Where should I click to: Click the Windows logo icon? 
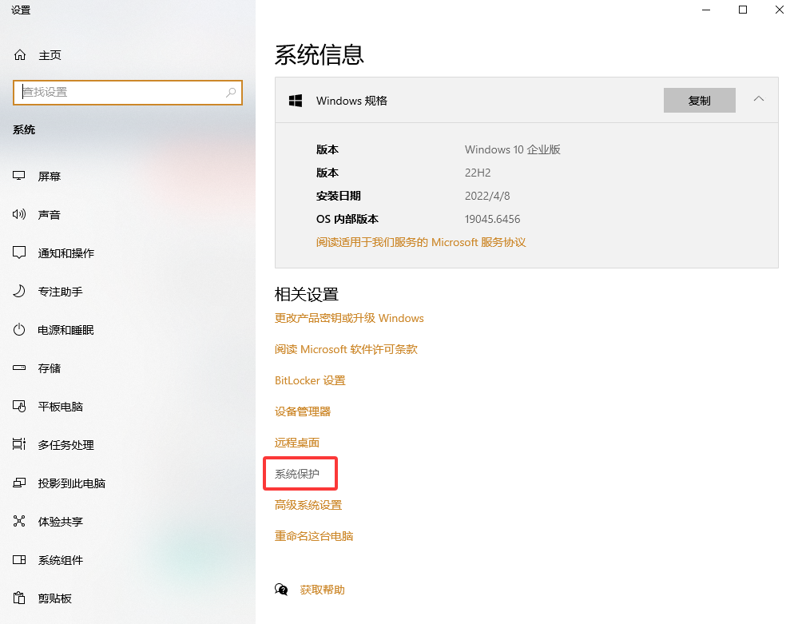pos(296,101)
